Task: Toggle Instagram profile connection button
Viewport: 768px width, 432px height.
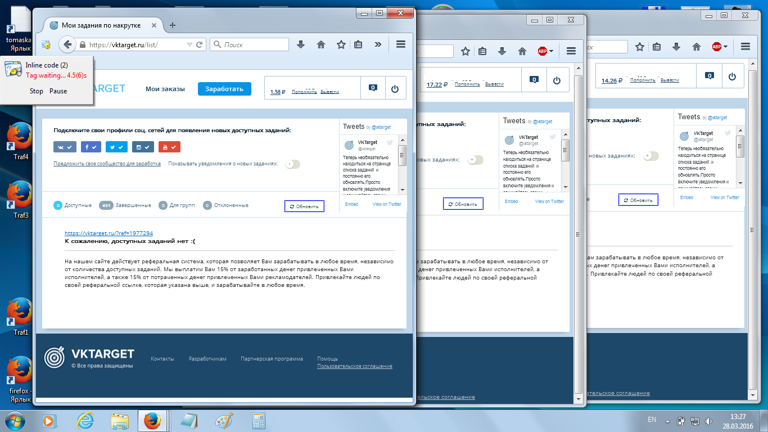Action: (x=143, y=147)
